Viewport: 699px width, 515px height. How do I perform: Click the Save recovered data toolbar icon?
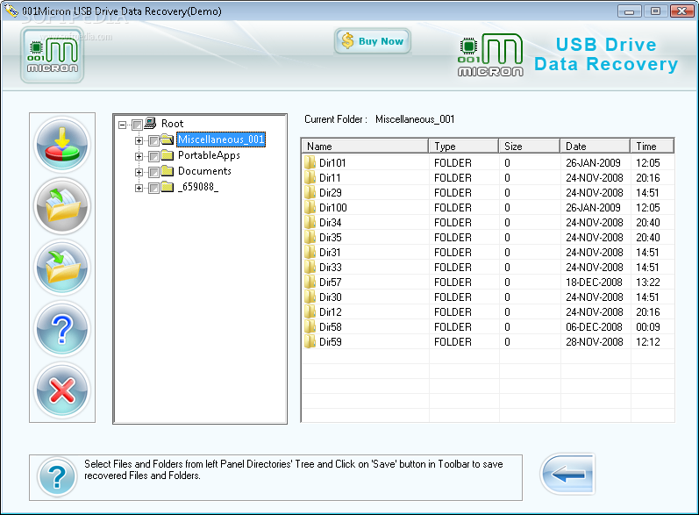pos(62,145)
